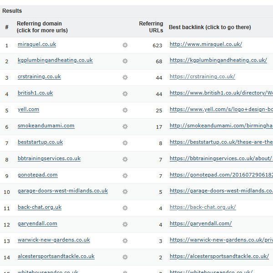Open the gonotepad.com/2016072906182 backlink
The height and width of the screenshot is (273, 273).
[221, 175]
